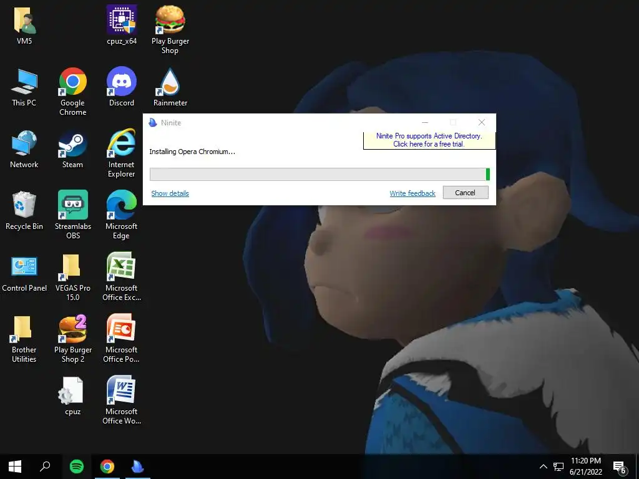Screen dimensions: 639x479
Task: Click the Ninite title bar icon
Action: (x=153, y=123)
